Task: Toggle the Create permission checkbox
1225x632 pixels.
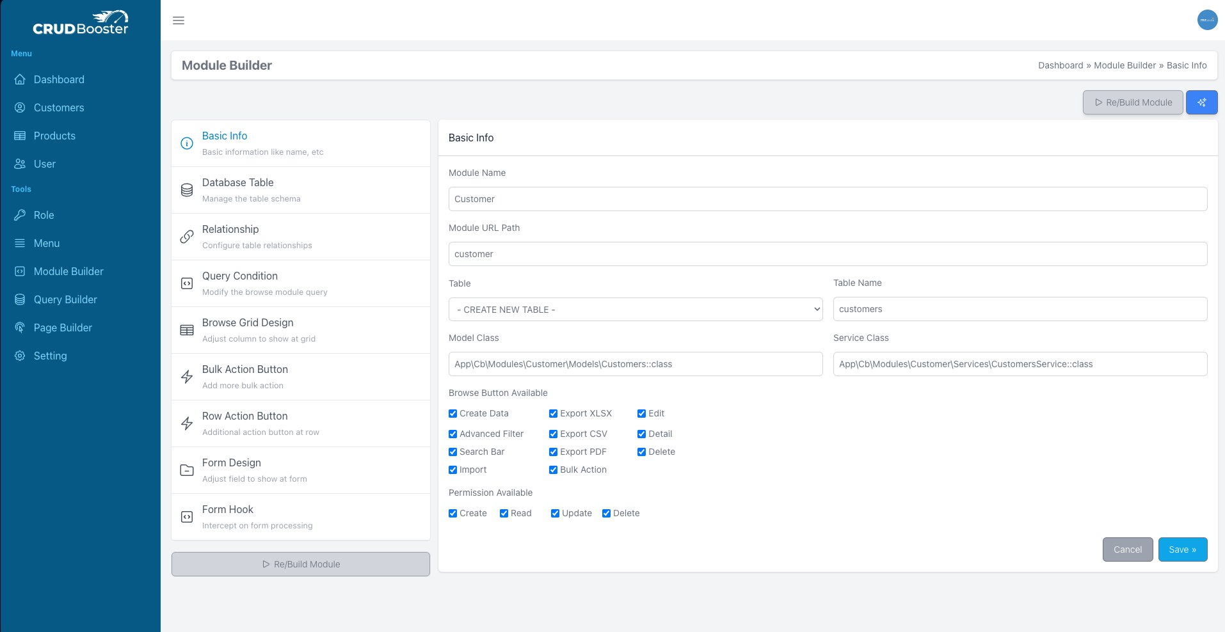Action: coord(452,513)
